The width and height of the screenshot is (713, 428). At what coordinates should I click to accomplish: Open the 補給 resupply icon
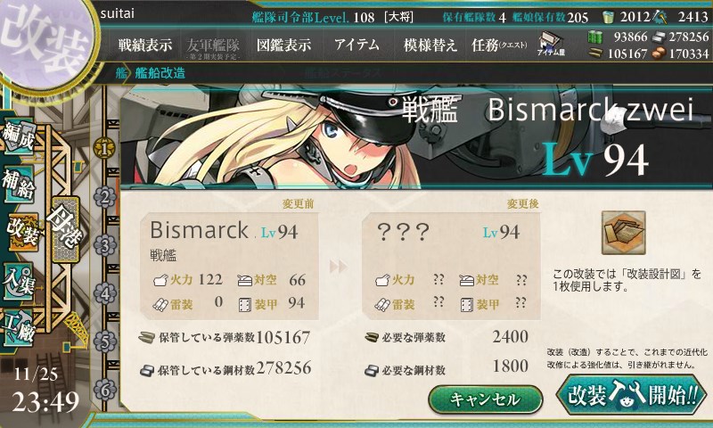click(x=19, y=184)
